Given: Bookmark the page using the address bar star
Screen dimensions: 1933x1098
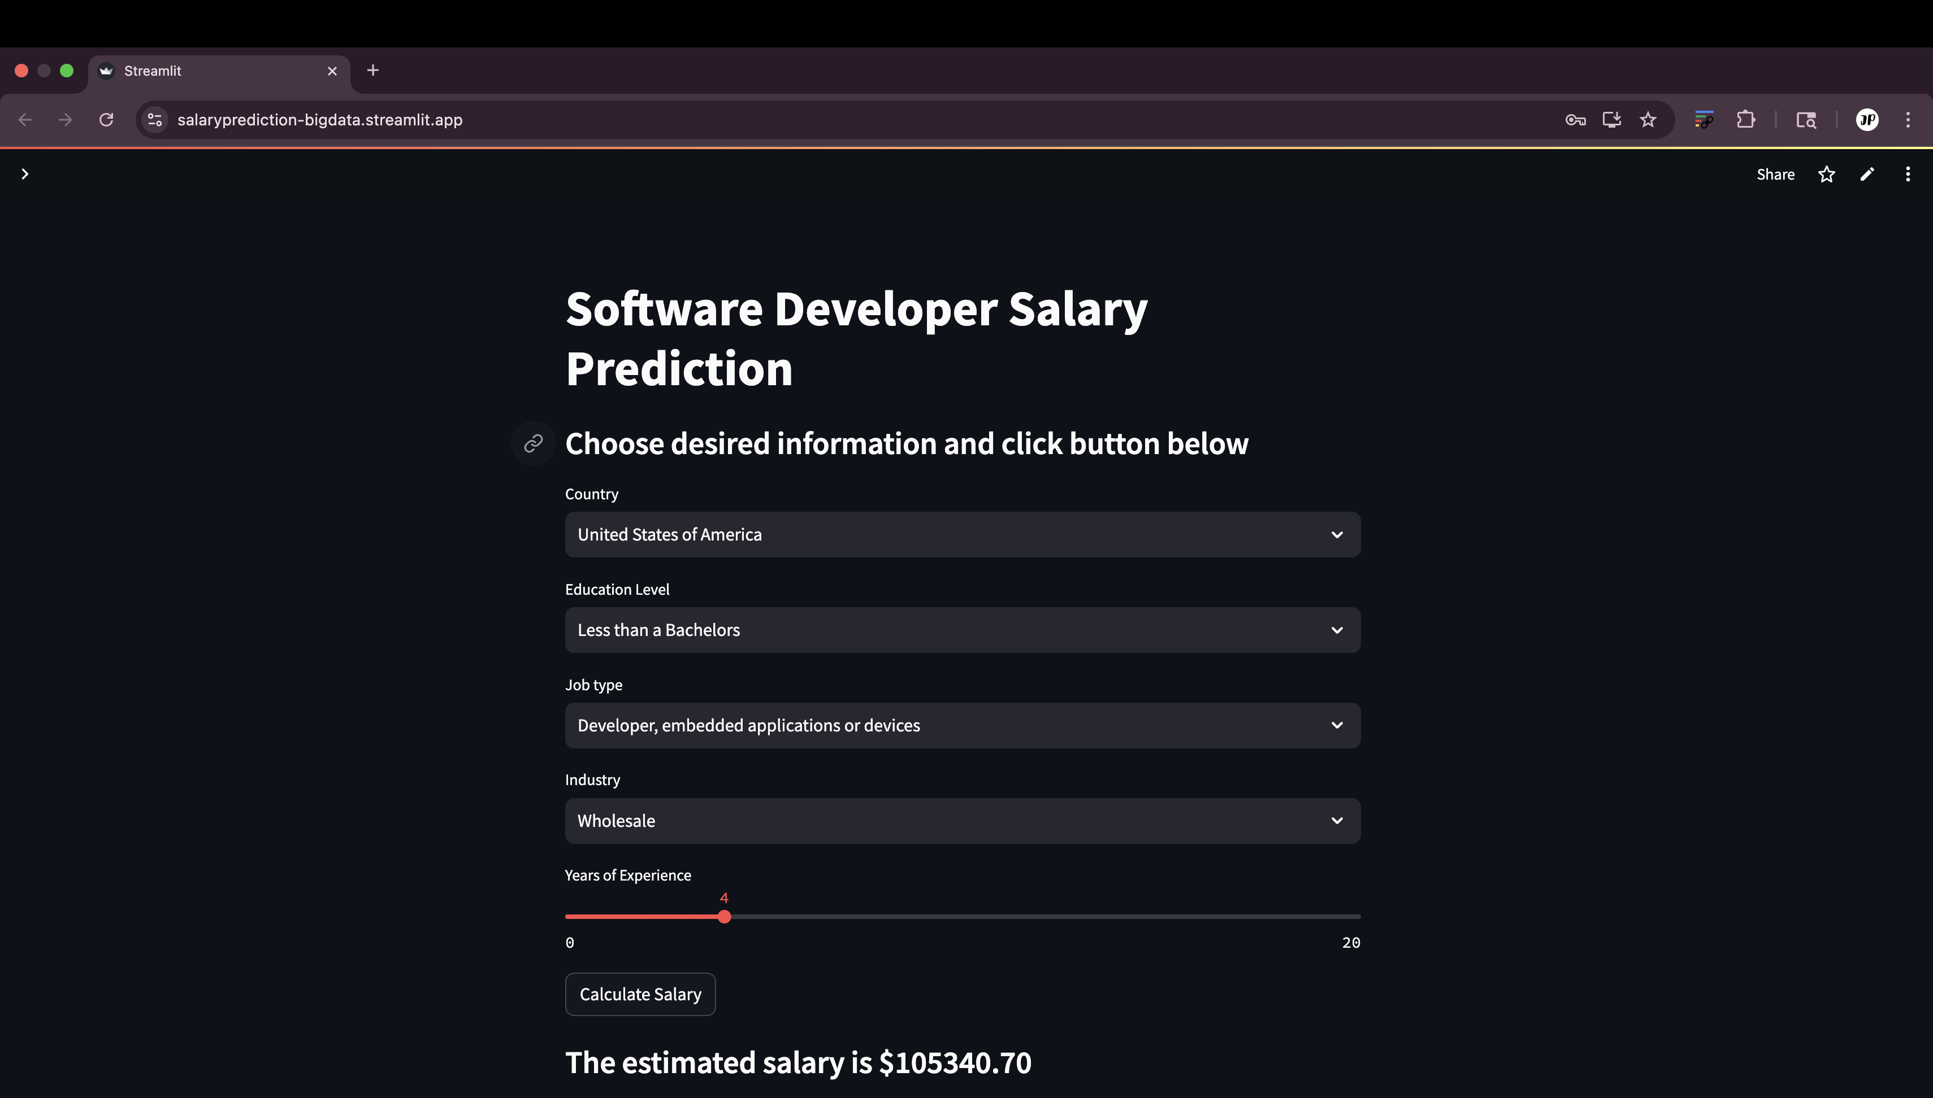Looking at the screenshot, I should point(1648,120).
